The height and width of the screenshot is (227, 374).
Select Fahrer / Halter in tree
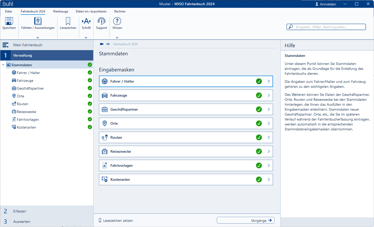[x=28, y=73]
